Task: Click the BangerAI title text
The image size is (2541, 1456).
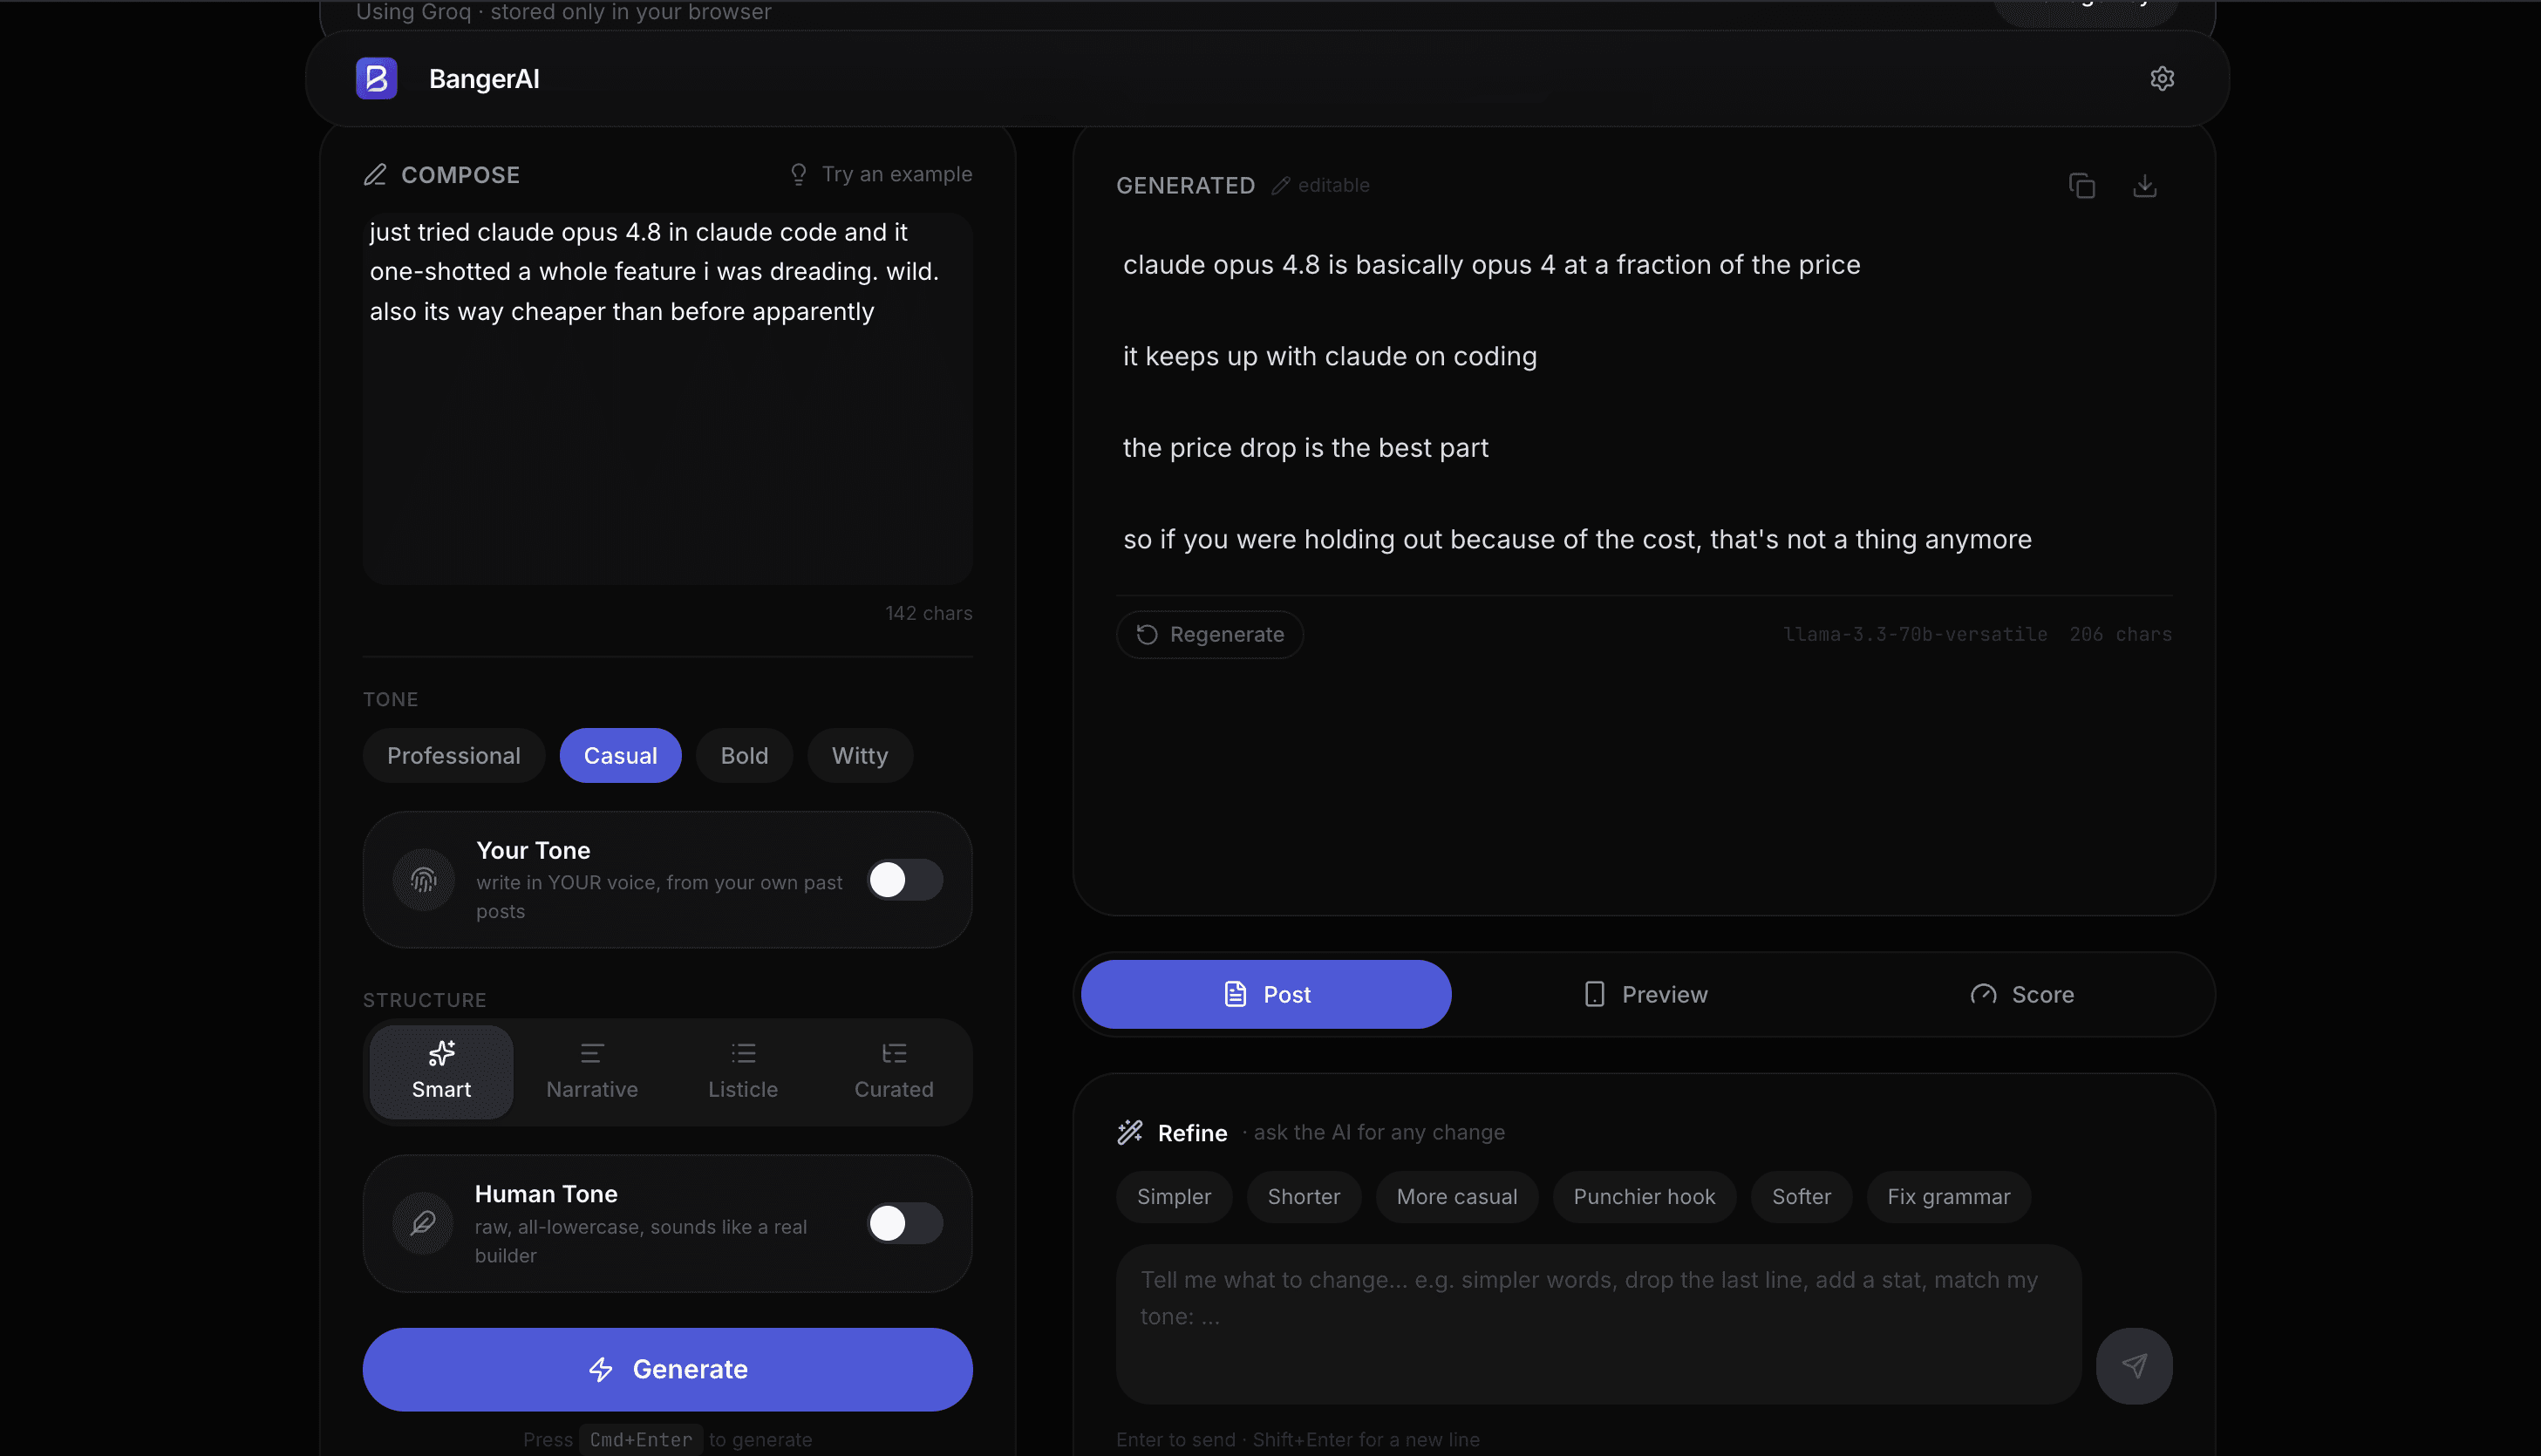Action: click(x=484, y=79)
